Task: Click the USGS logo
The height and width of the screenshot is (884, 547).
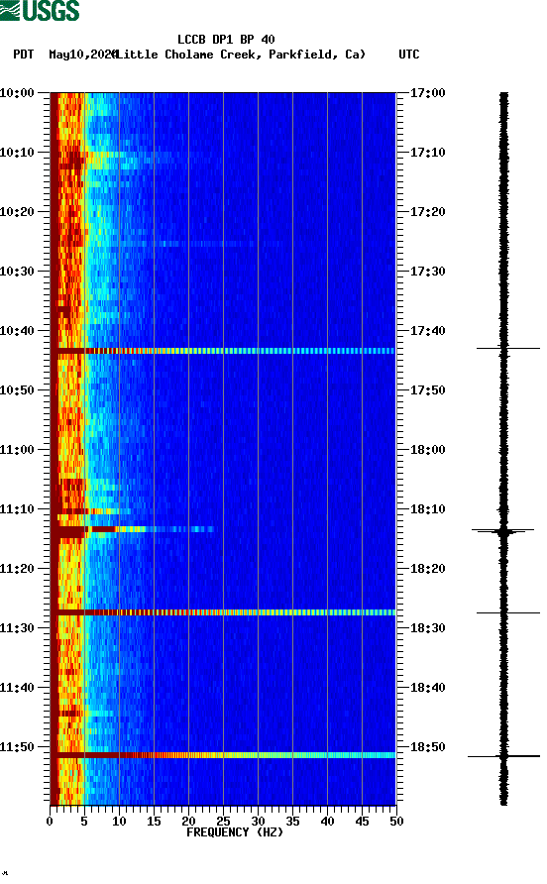Action: coord(40,10)
